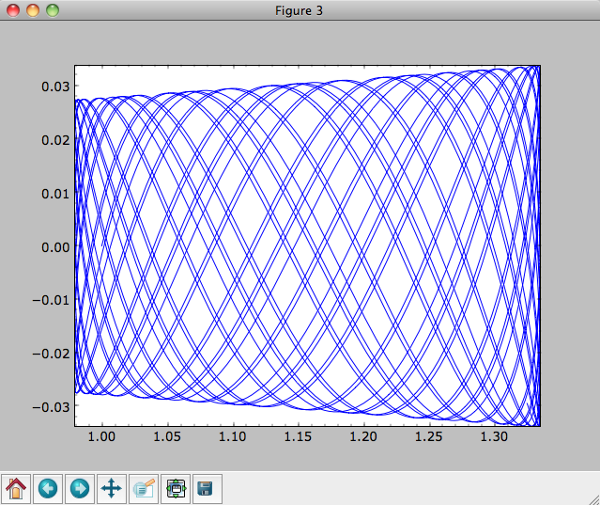Image resolution: width=600 pixels, height=505 pixels.
Task: Click the 1.30 x-axis label
Action: 495,436
